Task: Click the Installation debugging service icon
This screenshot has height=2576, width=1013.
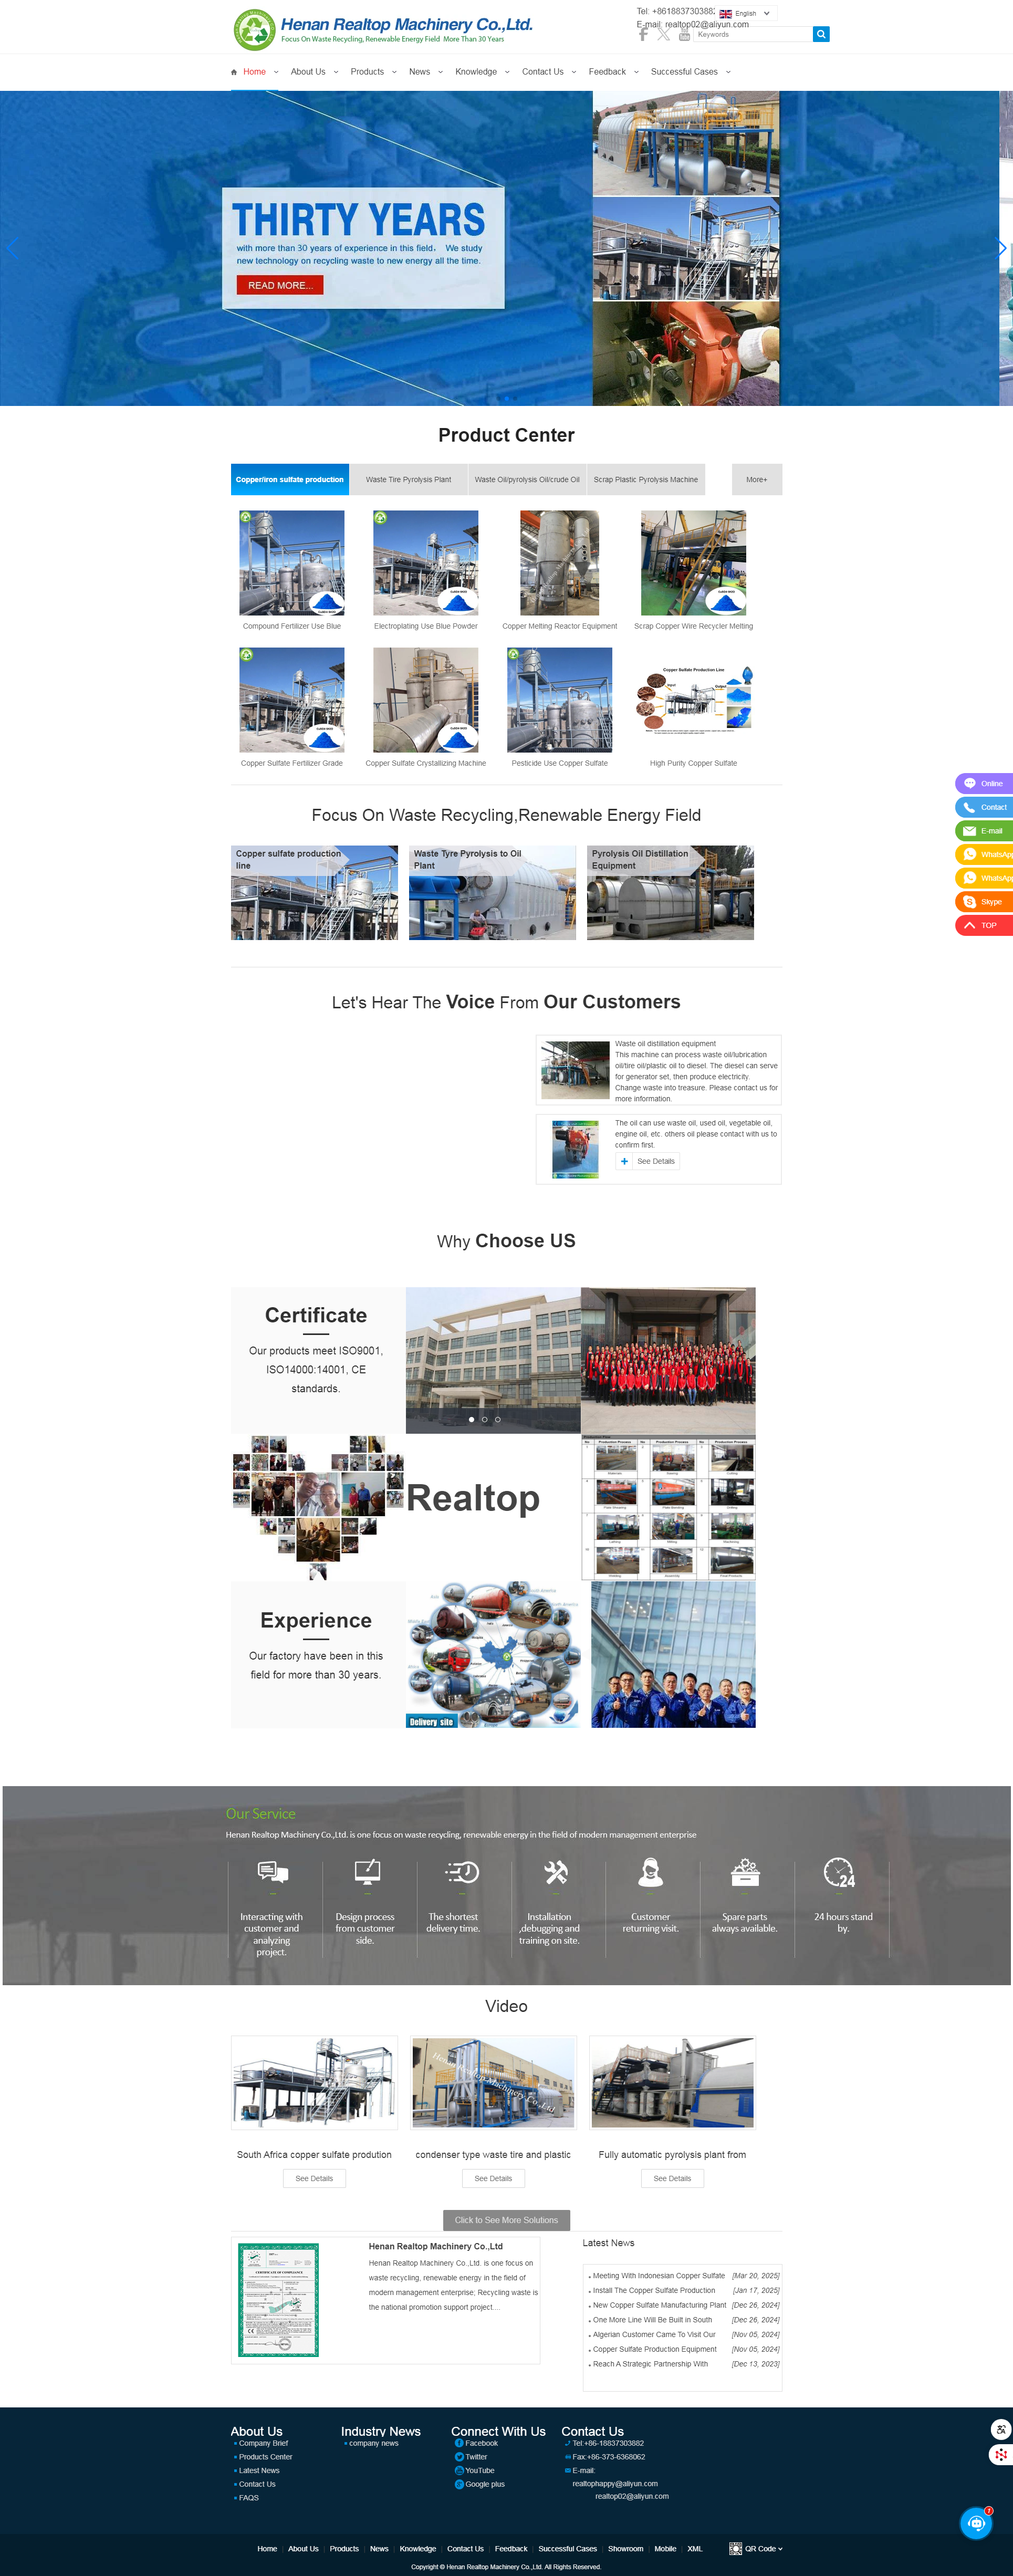Action: pos(556,1872)
